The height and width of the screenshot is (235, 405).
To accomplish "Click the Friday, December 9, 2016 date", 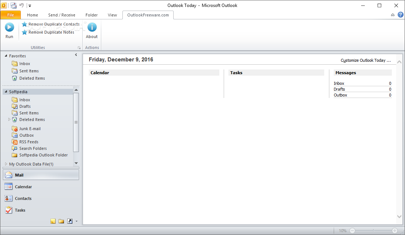I will tap(121, 60).
